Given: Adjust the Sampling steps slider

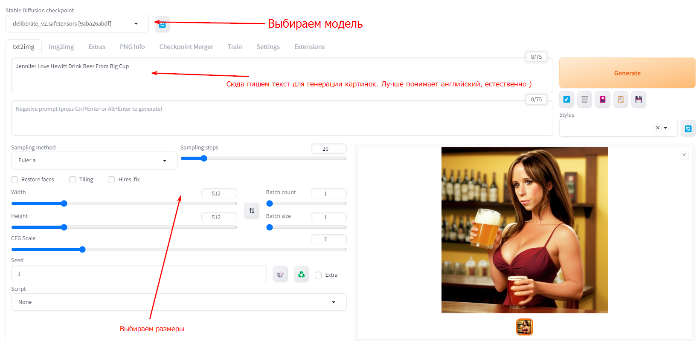Looking at the screenshot, I should point(263,158).
